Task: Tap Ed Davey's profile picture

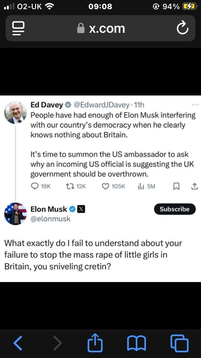Action: [x=15, y=113]
